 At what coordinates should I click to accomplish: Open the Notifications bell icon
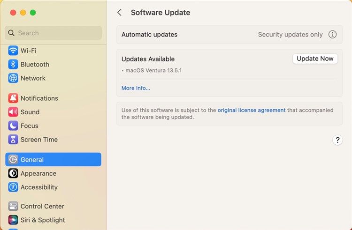coord(13,98)
